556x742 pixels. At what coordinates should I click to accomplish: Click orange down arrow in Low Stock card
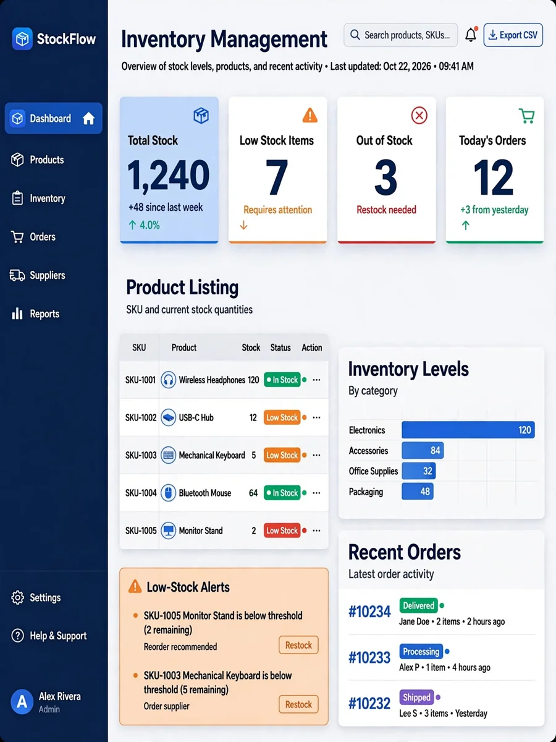[243, 226]
